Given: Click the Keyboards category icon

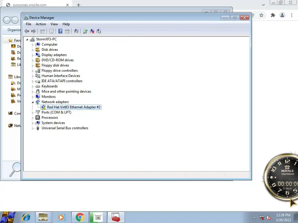Looking at the screenshot, I should coord(38,86).
